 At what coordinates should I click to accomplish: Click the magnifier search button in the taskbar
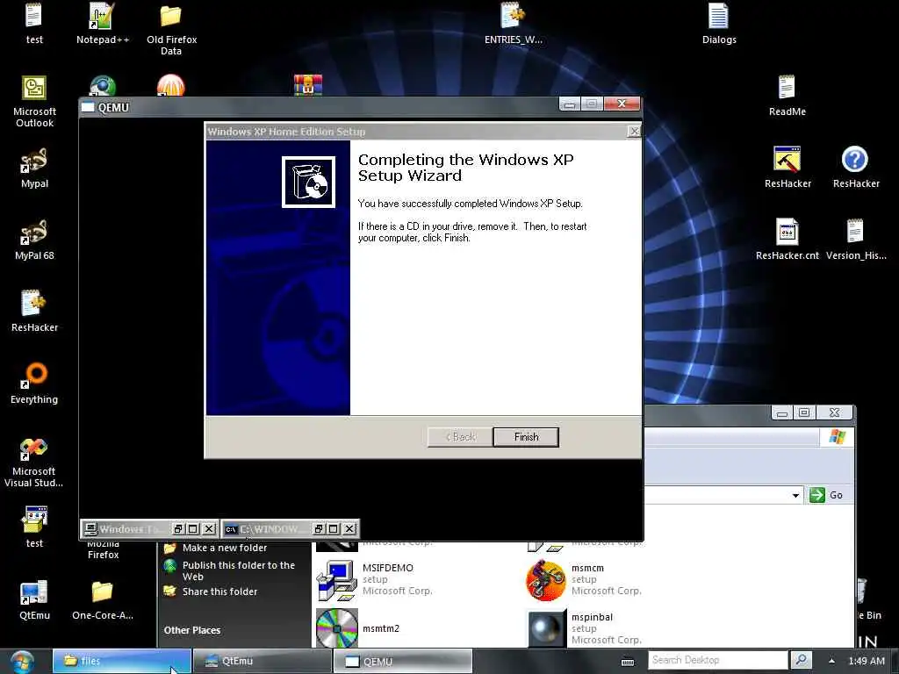801,660
